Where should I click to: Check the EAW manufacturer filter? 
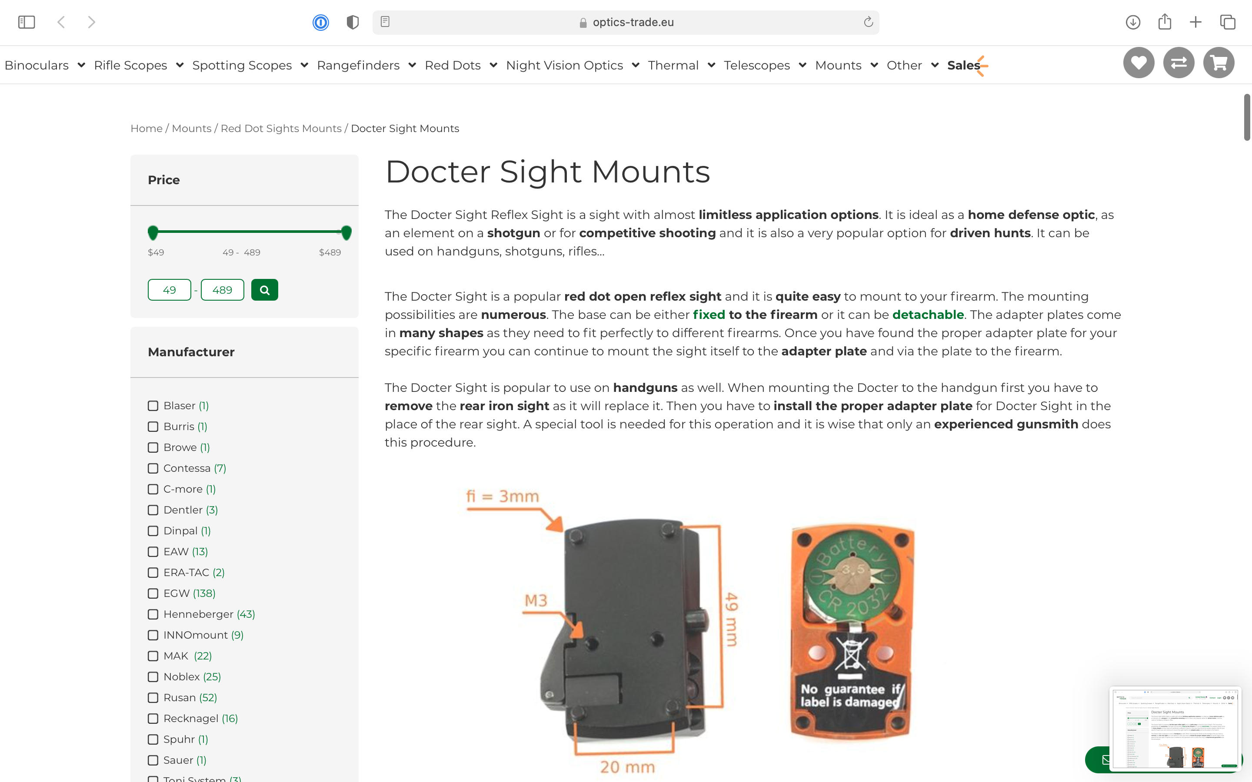[x=153, y=552]
